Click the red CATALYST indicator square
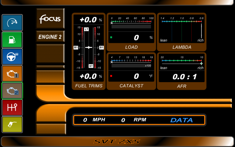This screenshot has height=147, width=235. (111, 76)
